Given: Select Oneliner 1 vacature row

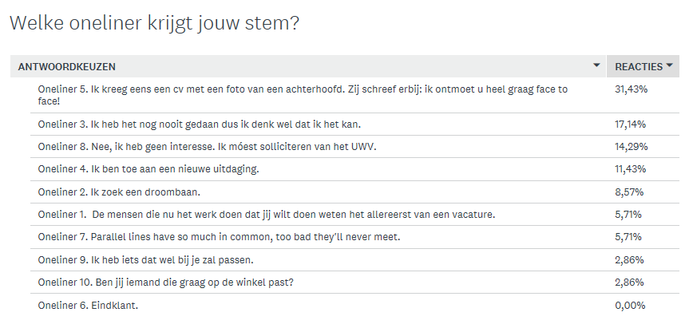Looking at the screenshot, I should (x=354, y=215).
